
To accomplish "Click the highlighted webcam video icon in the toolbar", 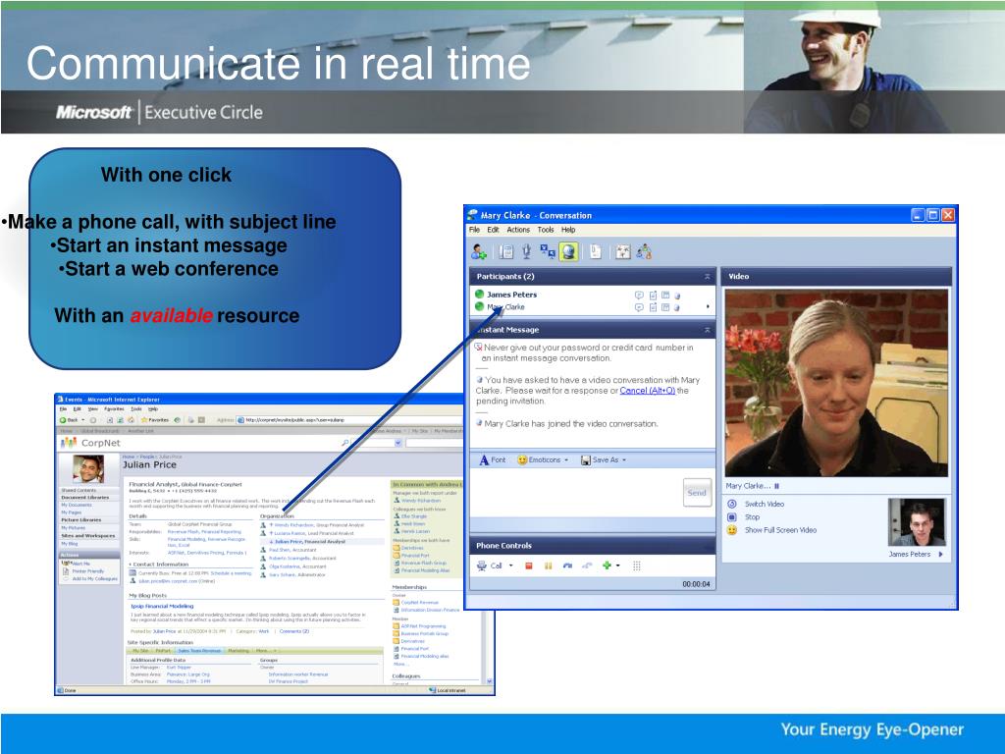I will tap(568, 251).
